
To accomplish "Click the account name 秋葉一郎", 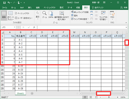I will tap(96, 3).
